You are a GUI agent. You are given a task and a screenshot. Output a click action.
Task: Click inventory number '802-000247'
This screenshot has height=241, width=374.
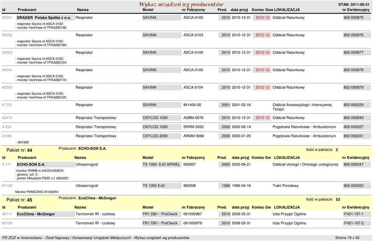[353, 164]
